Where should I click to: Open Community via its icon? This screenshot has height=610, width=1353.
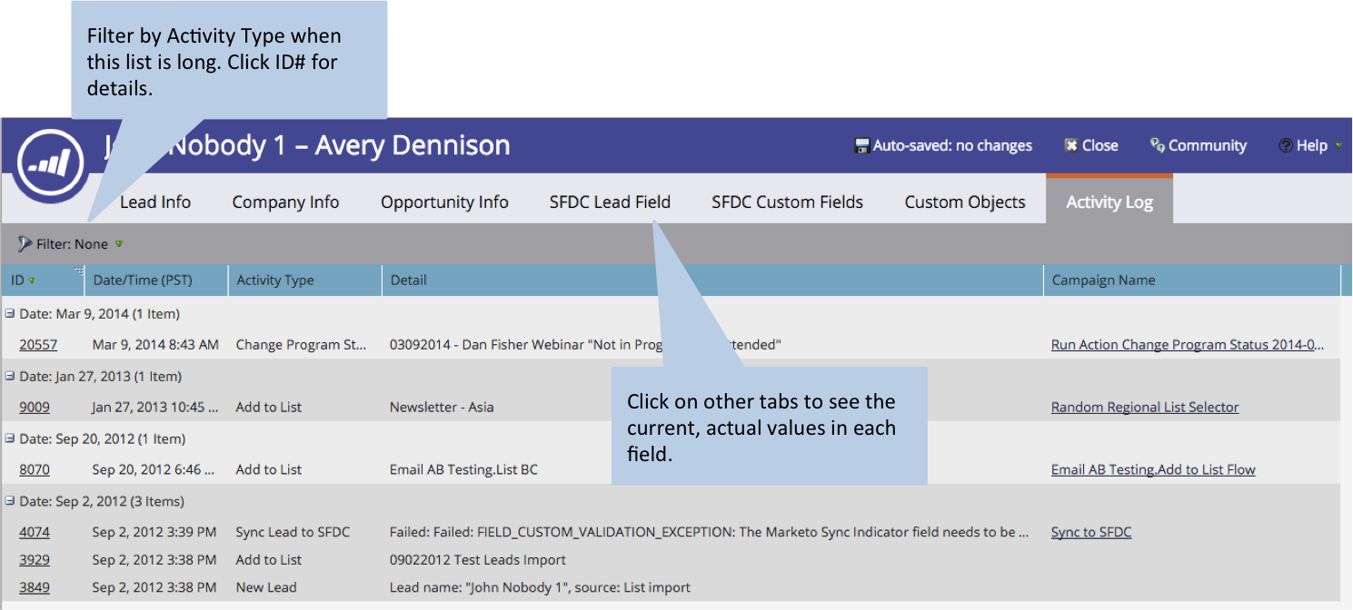click(1157, 146)
